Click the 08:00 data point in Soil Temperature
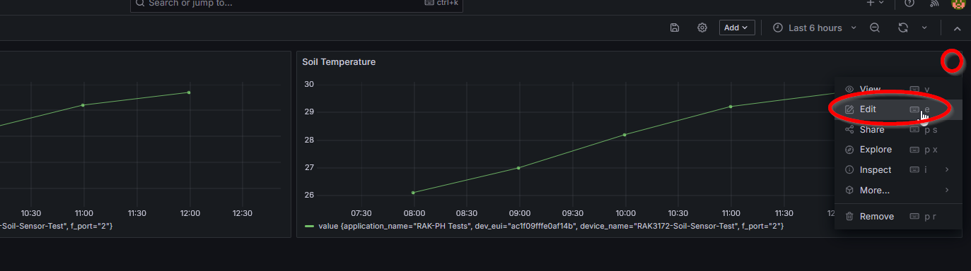Image resolution: width=971 pixels, height=271 pixels. coord(413,192)
